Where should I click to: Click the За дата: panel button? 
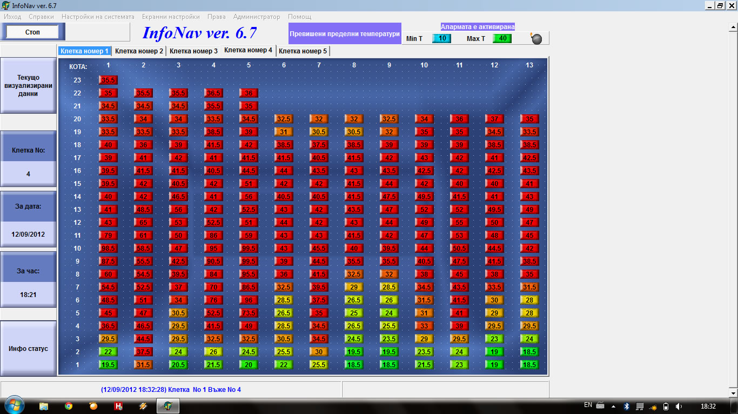(x=28, y=206)
